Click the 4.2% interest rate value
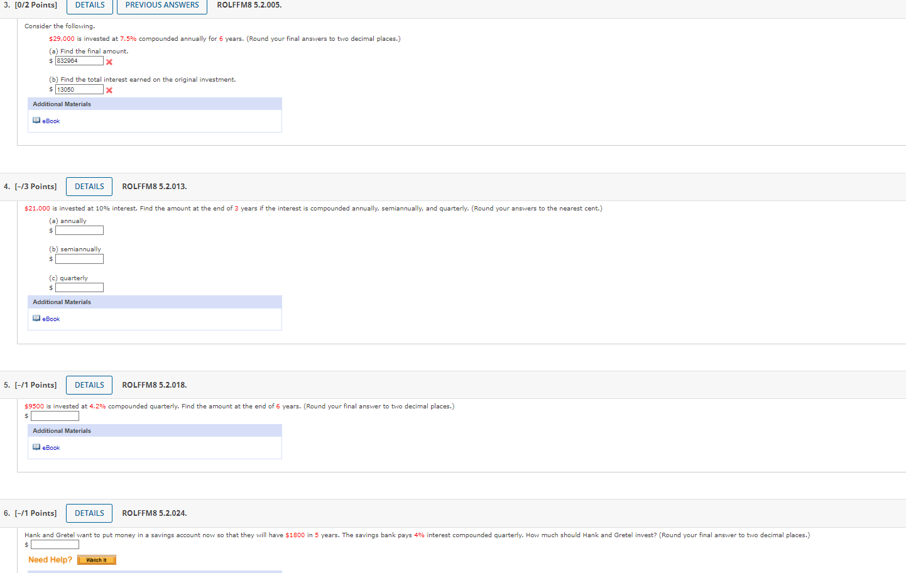 click(97, 407)
